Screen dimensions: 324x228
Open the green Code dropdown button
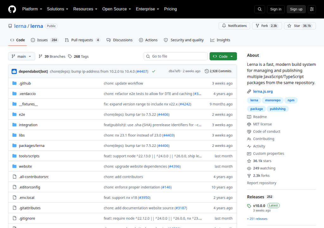[x=223, y=56]
